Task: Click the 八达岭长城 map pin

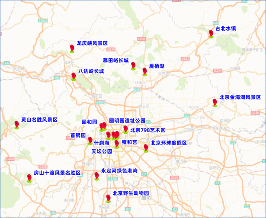Action: tap(74, 76)
